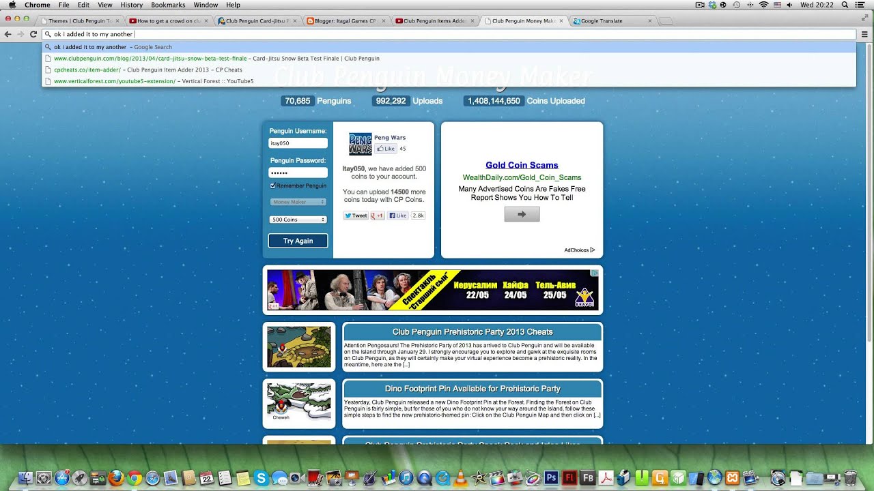Screen dimensions: 874x491
Task: Switch to Blogger Itagal Games tab
Action: (345, 20)
